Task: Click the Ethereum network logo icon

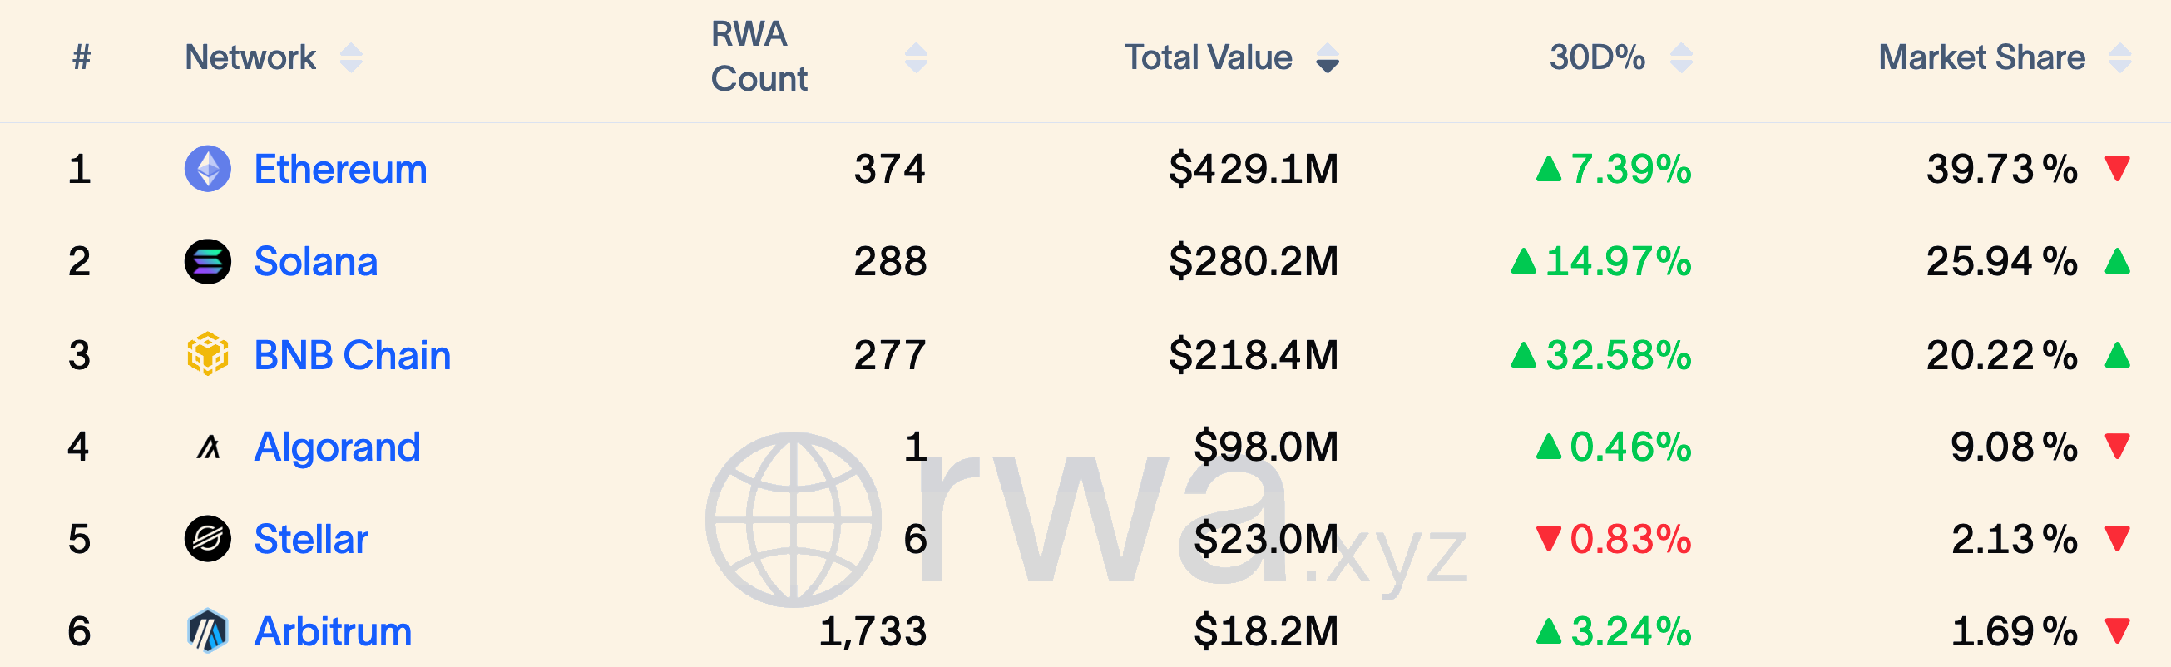Action: click(x=207, y=169)
